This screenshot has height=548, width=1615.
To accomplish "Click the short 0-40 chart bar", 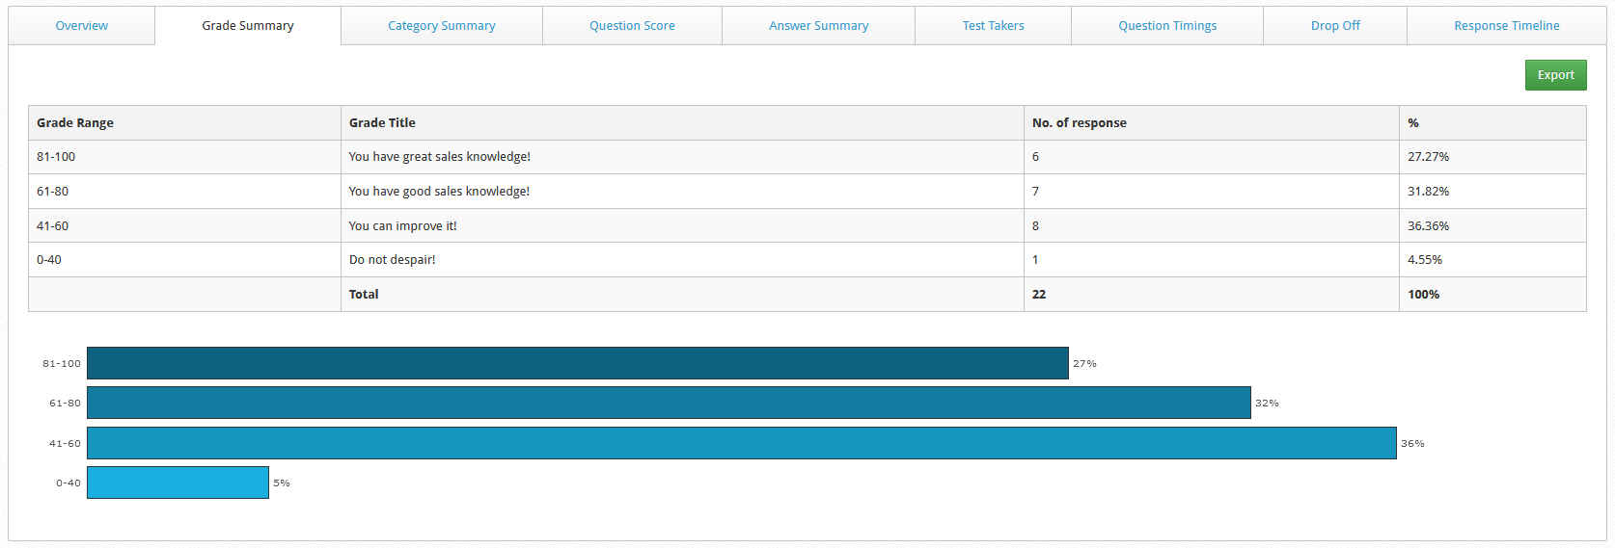I will [x=178, y=483].
